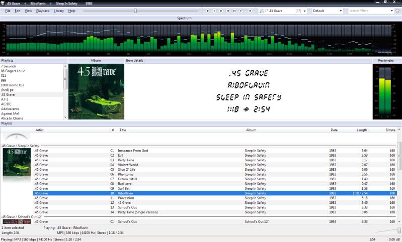402x242 pixels.
Task: Select track 13 School's Out
Action: tap(215, 207)
